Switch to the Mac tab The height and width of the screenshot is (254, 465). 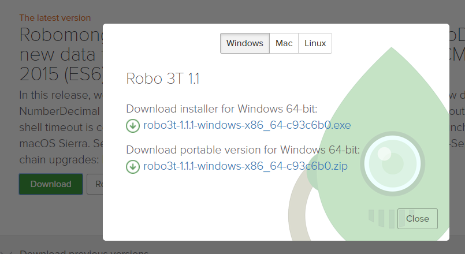(284, 43)
